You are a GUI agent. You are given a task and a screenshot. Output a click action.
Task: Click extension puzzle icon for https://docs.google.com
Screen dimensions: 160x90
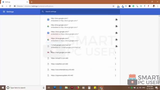(116, 33)
